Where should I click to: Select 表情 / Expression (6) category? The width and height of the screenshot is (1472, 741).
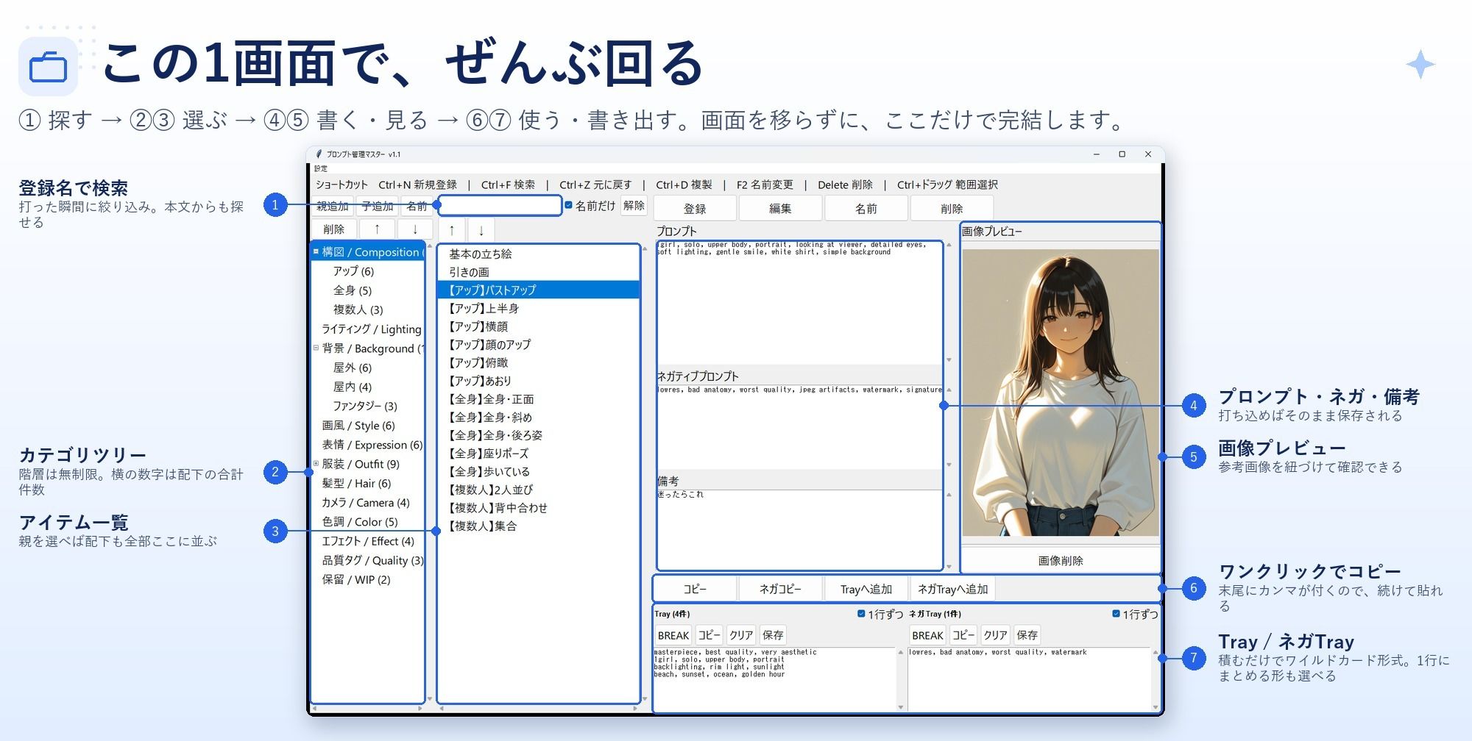pyautogui.click(x=372, y=445)
